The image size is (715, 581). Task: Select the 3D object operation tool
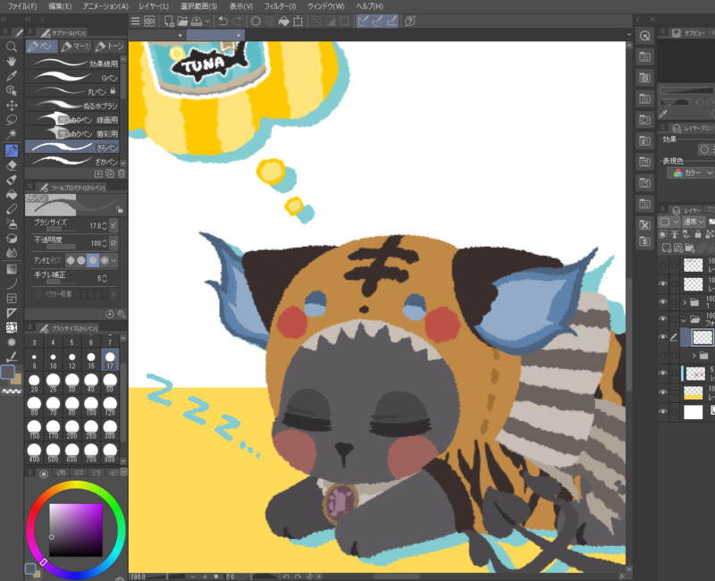tap(12, 91)
